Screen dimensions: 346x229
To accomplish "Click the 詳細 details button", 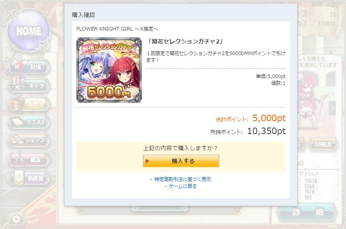I will (x=308, y=212).
